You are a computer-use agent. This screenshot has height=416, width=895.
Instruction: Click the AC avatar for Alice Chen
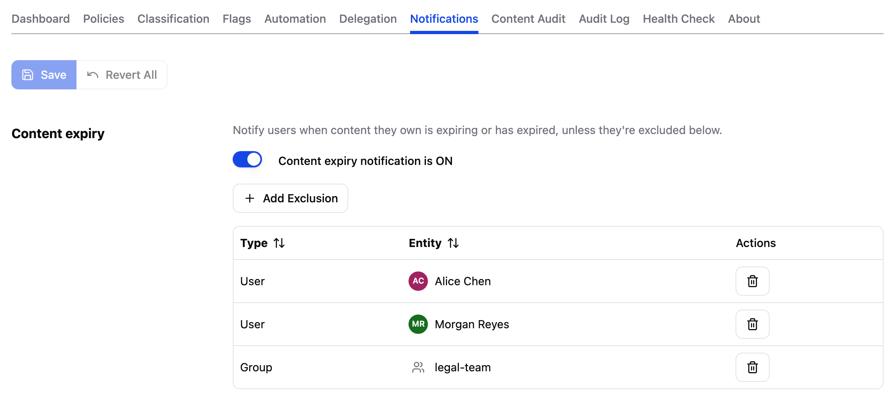tap(418, 281)
